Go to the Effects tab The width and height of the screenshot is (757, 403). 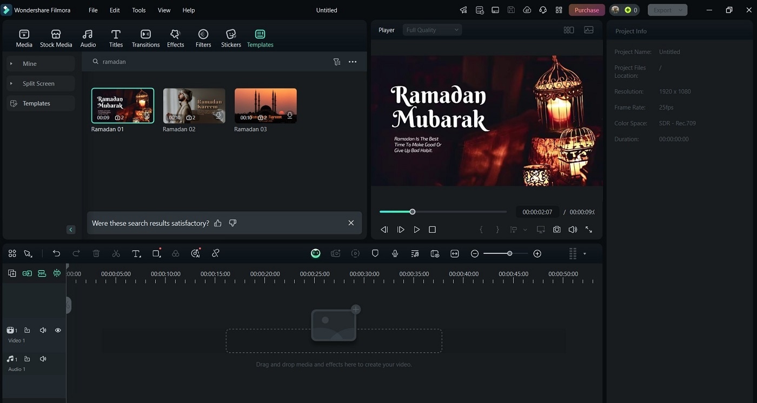tap(175, 38)
